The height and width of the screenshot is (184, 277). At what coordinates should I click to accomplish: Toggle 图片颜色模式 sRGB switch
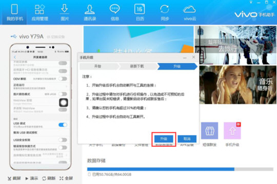point(63,94)
